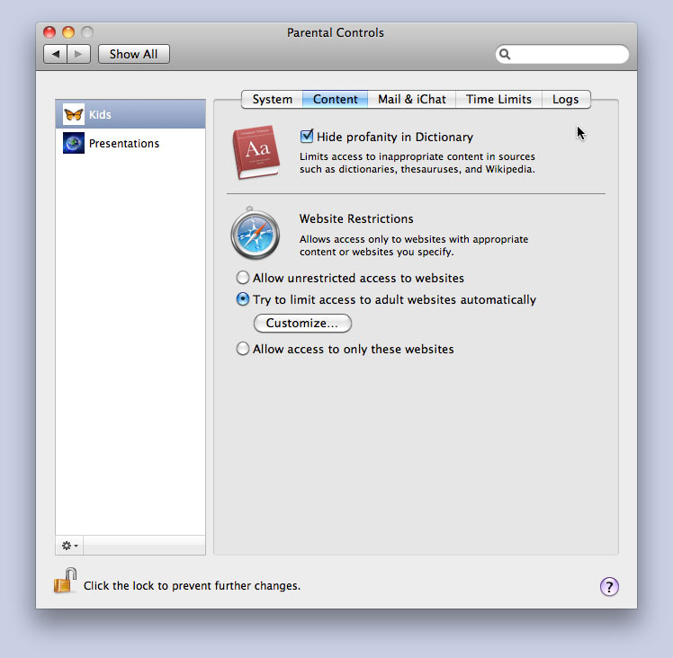
Task: Go forward with the right arrow button
Action: (79, 54)
